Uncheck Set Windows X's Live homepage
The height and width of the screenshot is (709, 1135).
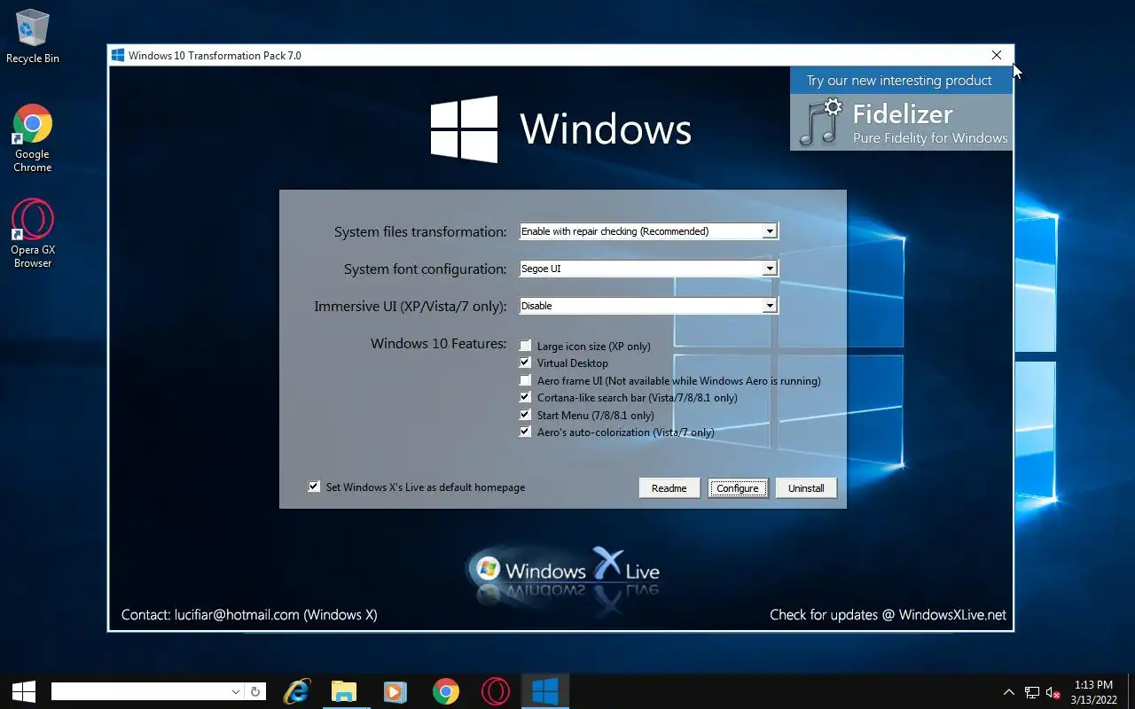(314, 487)
